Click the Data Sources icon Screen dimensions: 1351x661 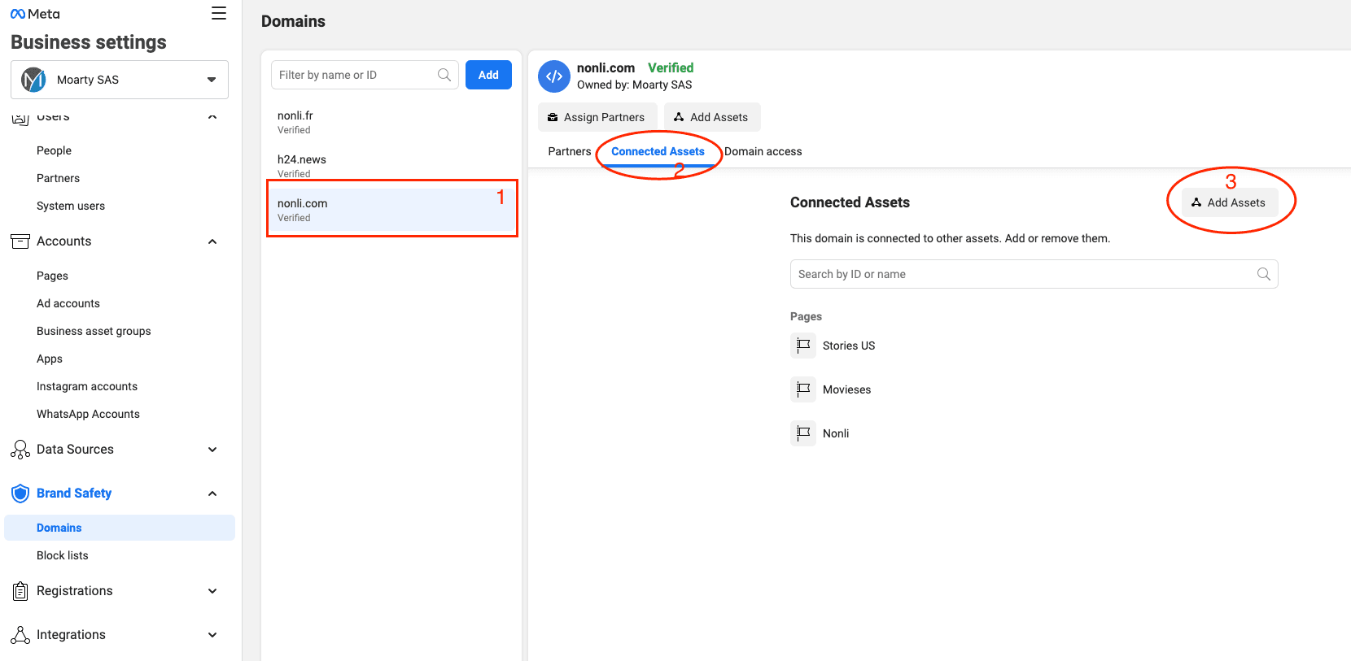20,450
